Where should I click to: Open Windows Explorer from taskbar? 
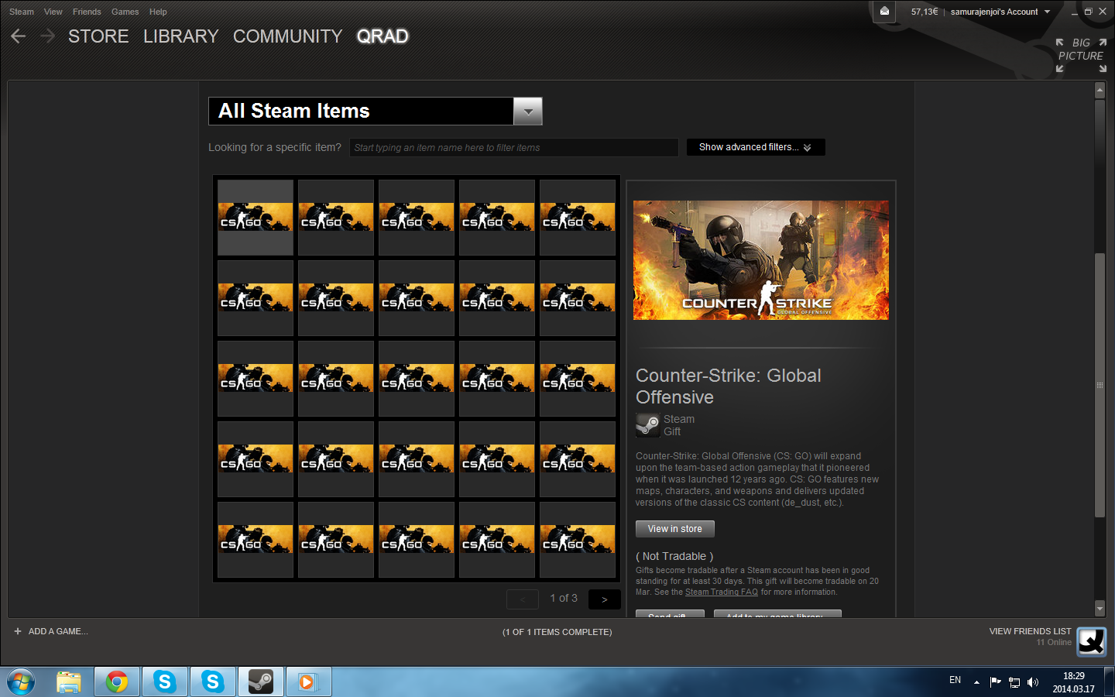coord(69,682)
